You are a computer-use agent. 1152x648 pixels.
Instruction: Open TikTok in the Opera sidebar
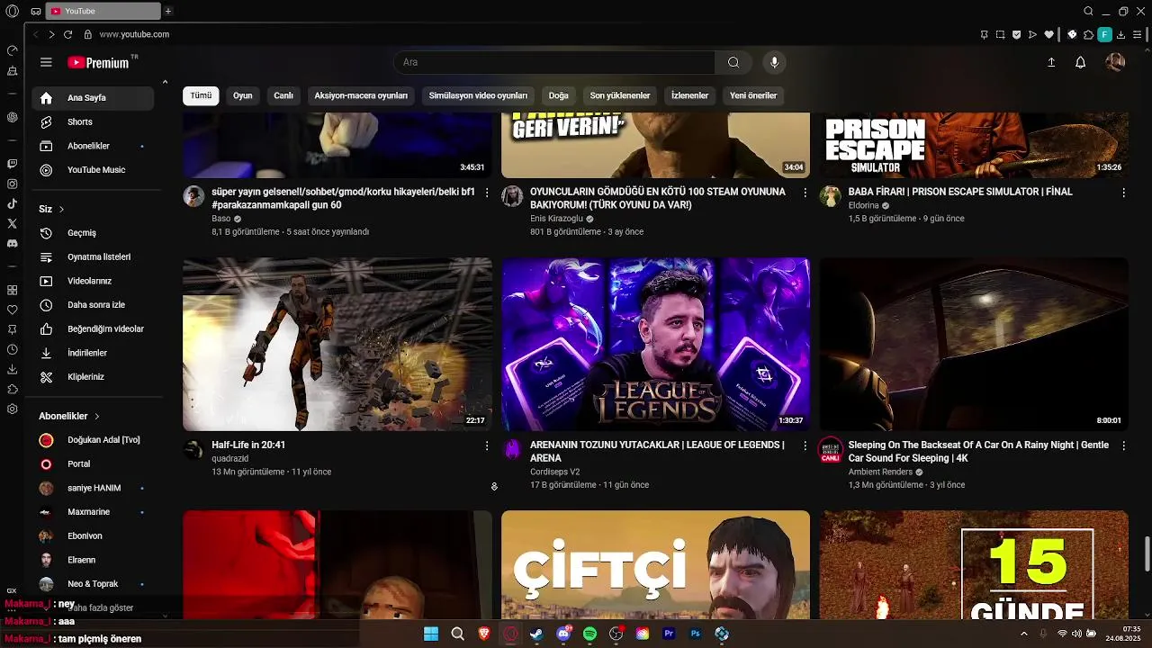[12, 203]
